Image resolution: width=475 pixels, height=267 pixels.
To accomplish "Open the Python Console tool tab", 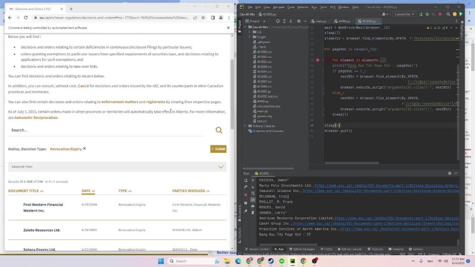I will pyautogui.click(x=350, y=249).
